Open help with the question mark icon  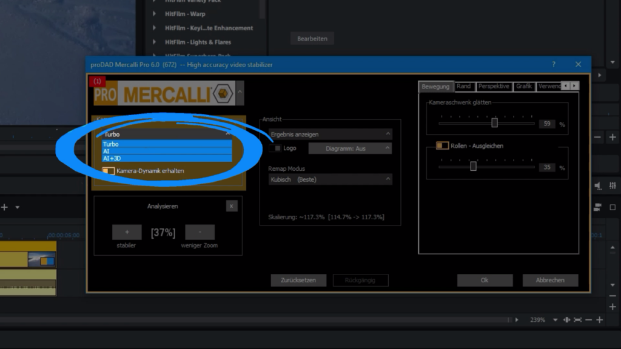(x=554, y=64)
